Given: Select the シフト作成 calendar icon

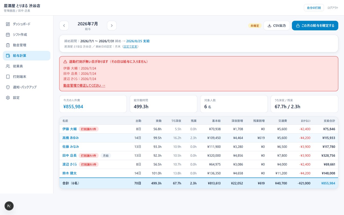Looking at the screenshot, I should click(8, 35).
